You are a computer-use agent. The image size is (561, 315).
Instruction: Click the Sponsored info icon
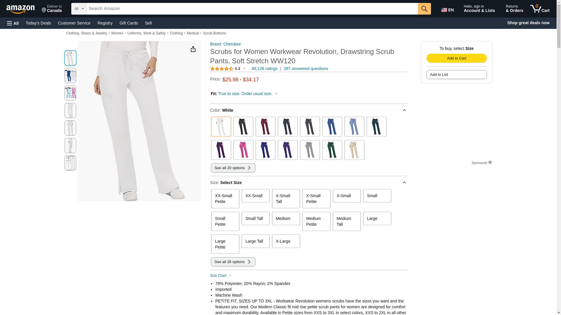click(x=490, y=162)
